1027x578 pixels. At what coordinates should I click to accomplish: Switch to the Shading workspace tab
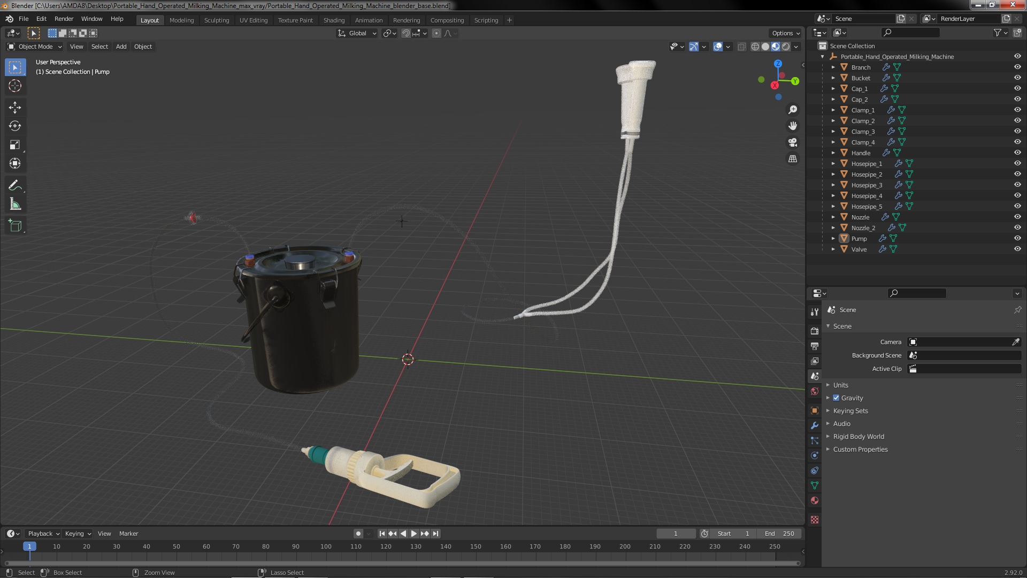[x=334, y=20]
